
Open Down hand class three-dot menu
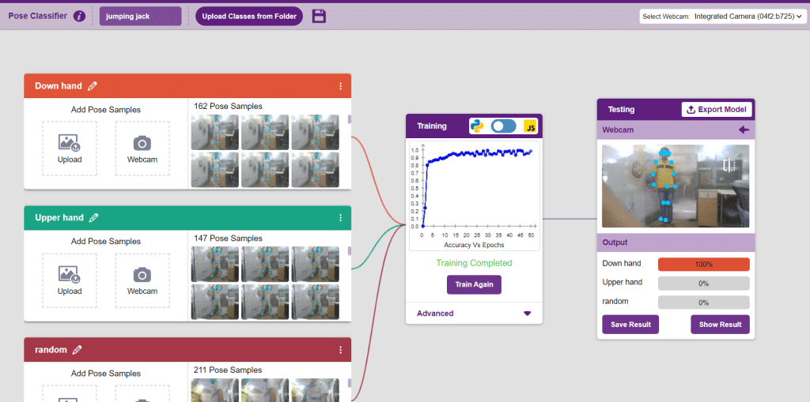pos(341,86)
